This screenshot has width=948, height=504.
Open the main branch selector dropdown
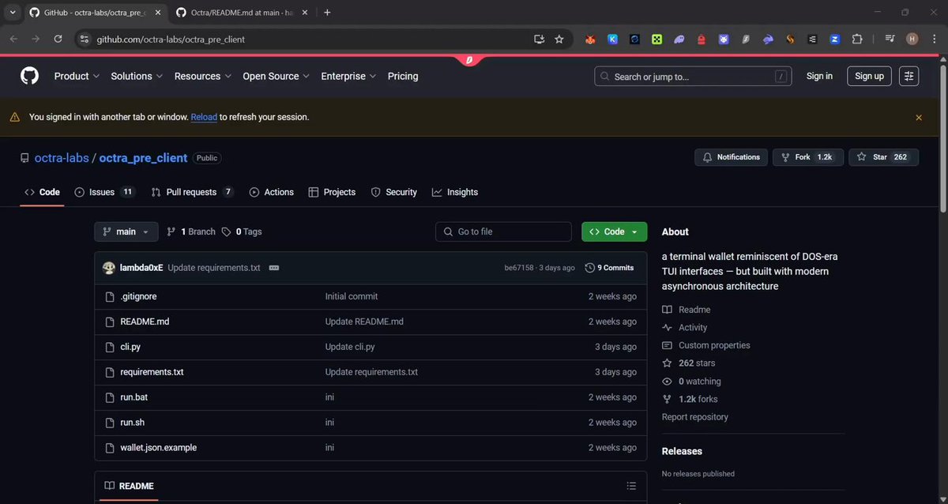pos(126,231)
